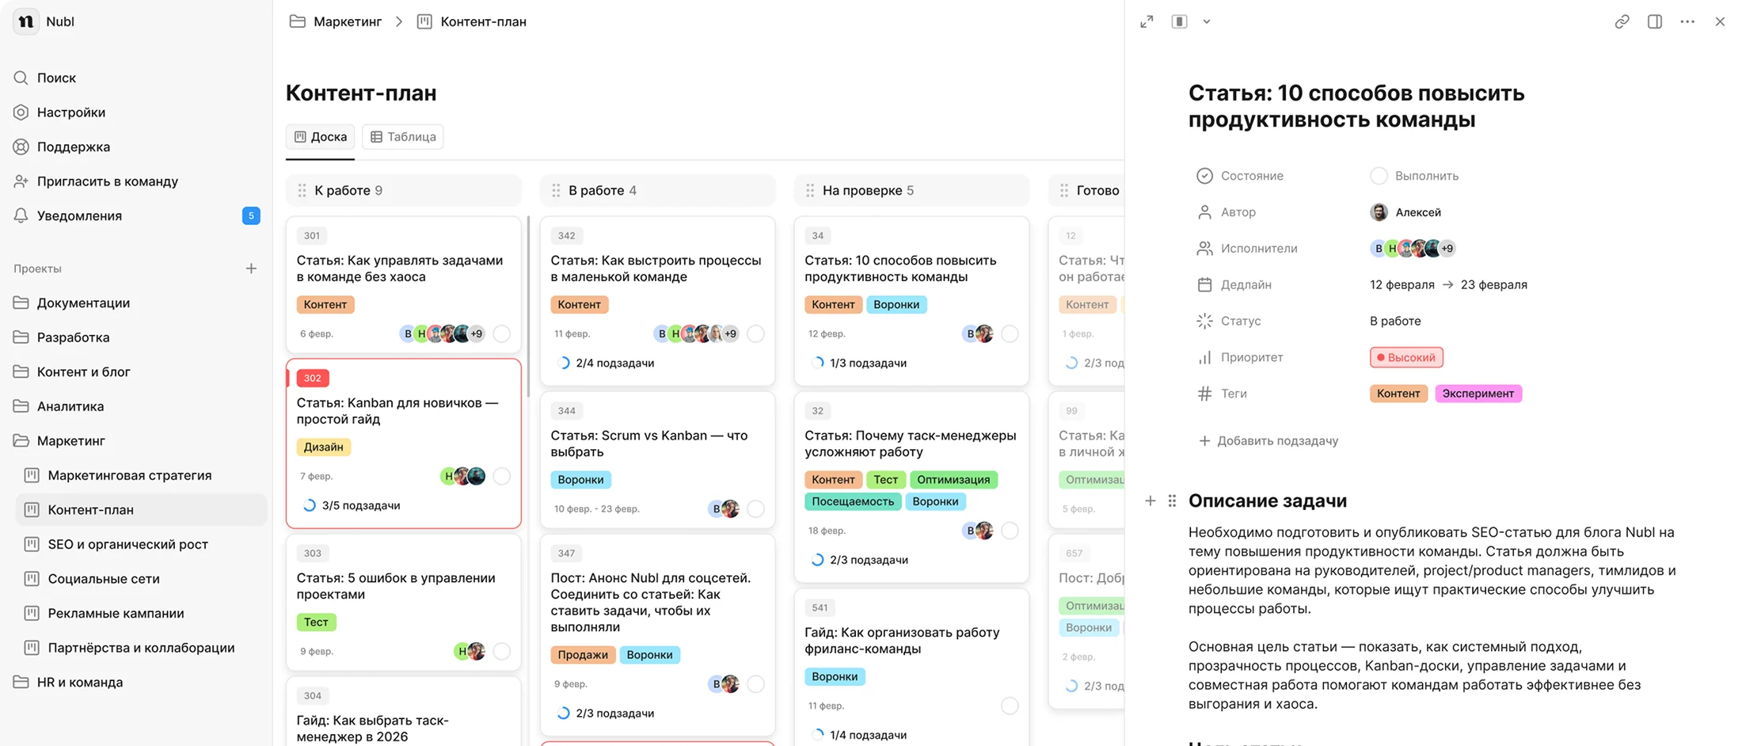
Task: Collapse the Маркетинг project folder
Action: 60,440
